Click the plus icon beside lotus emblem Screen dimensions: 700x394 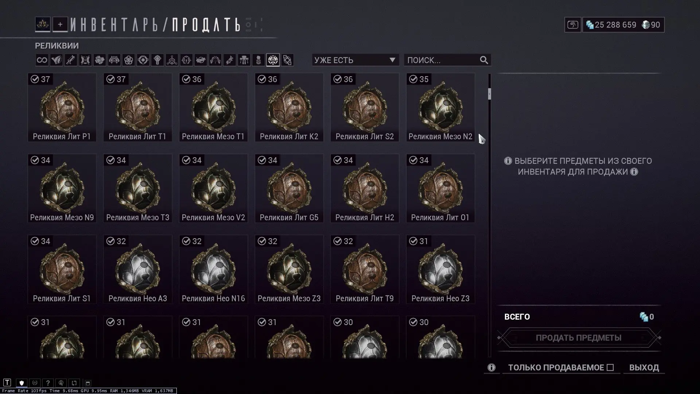60,24
